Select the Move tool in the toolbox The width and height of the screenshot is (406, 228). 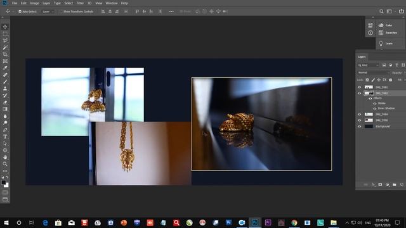click(x=5, y=27)
